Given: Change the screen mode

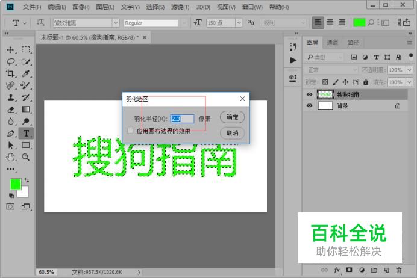Looking at the screenshot, I should [26, 206].
